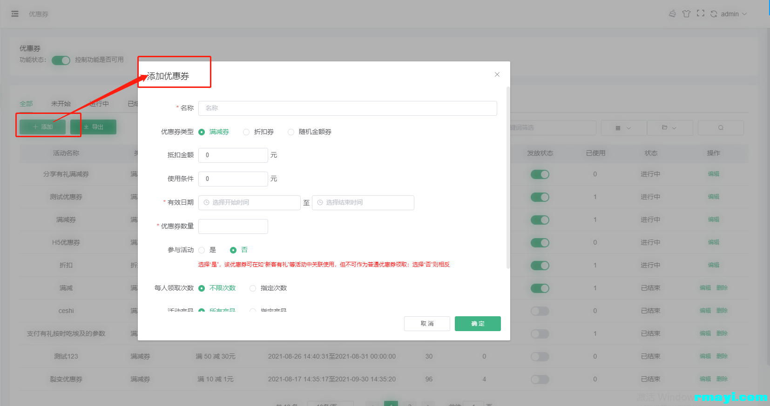This screenshot has height=406, width=770.
Task: Select the 满减券 coupon type
Action: point(214,132)
